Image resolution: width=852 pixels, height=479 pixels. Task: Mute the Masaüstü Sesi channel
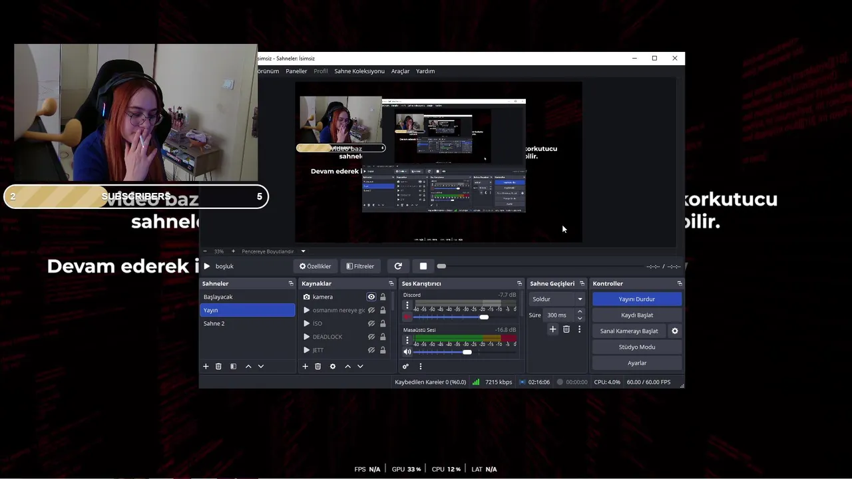click(407, 352)
